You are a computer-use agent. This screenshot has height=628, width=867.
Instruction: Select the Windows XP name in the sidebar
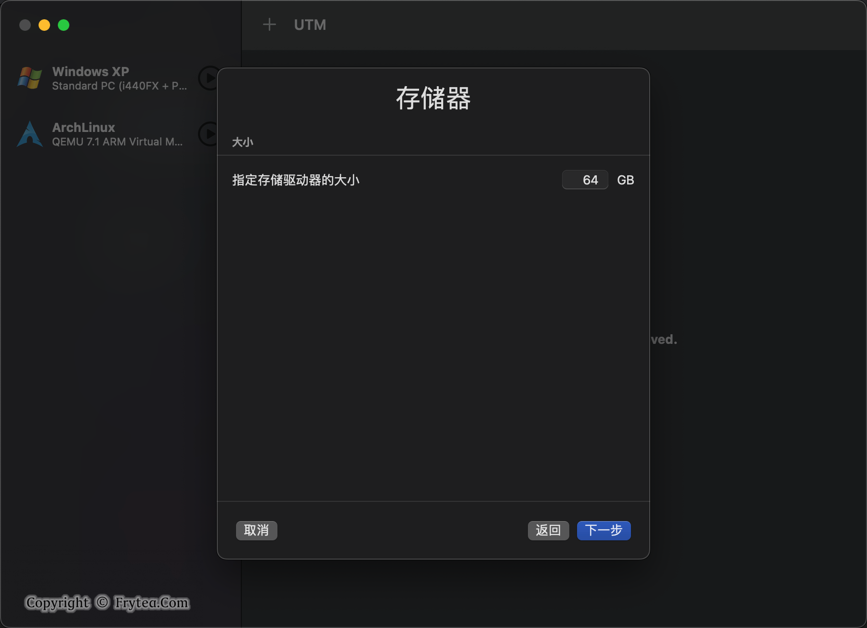(x=91, y=71)
